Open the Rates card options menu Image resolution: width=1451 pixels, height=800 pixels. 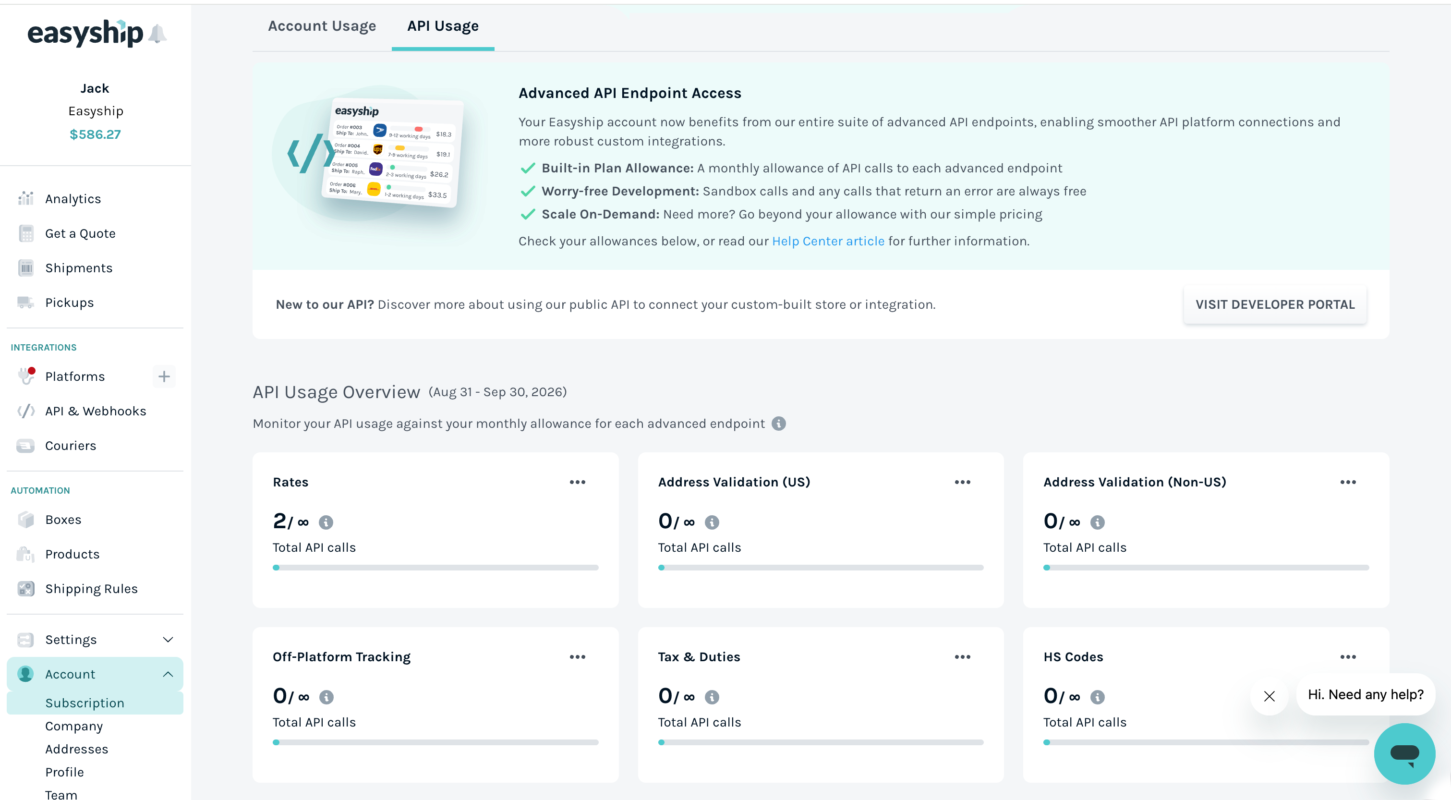[577, 482]
